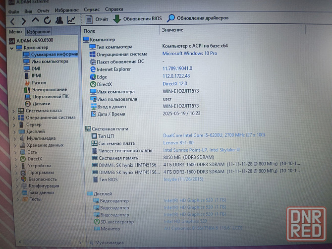Select the IPMI tree item
This screenshot has height=249, width=332.
click(32, 76)
